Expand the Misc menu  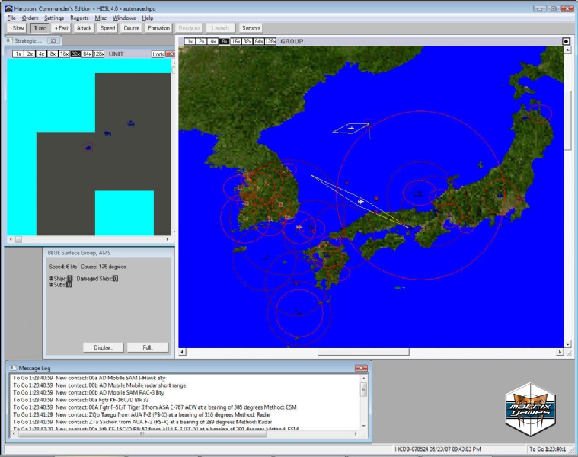coord(101,18)
